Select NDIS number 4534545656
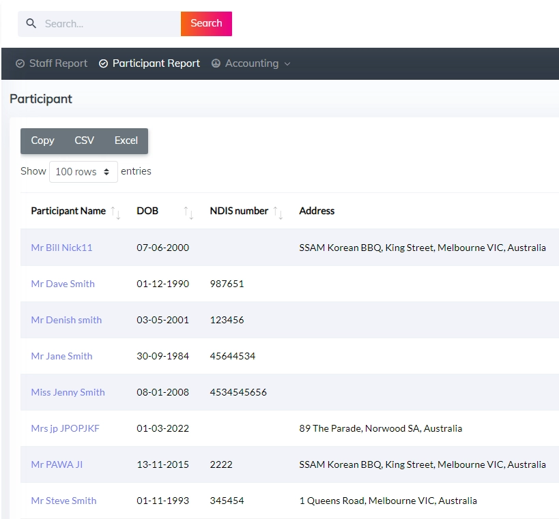The image size is (559, 519). [x=238, y=392]
